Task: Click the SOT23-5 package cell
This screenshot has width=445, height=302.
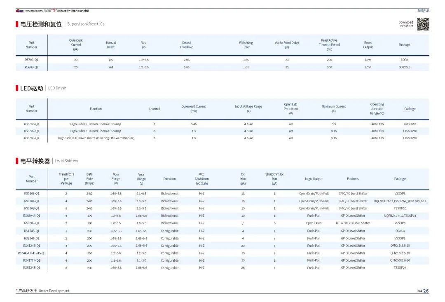Action: coord(405,67)
